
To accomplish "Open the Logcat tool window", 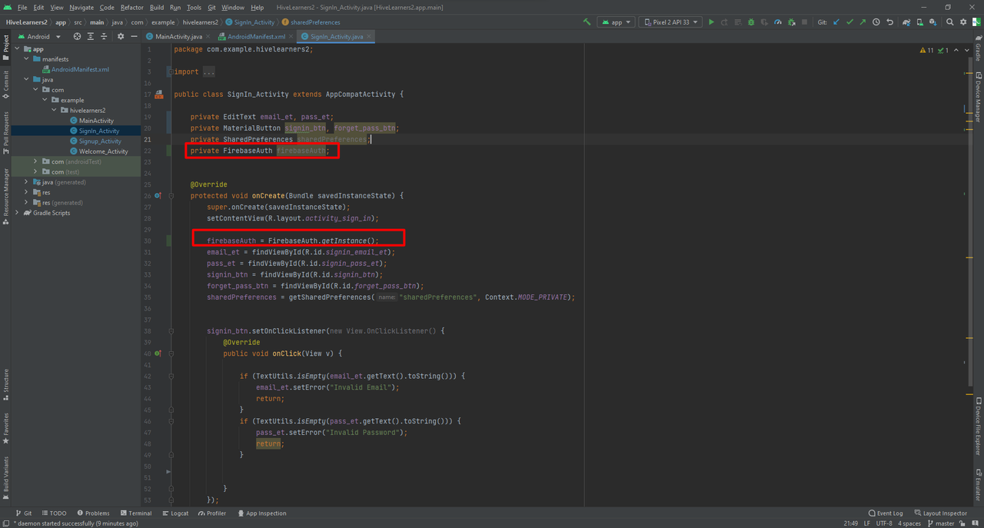I will click(x=175, y=513).
